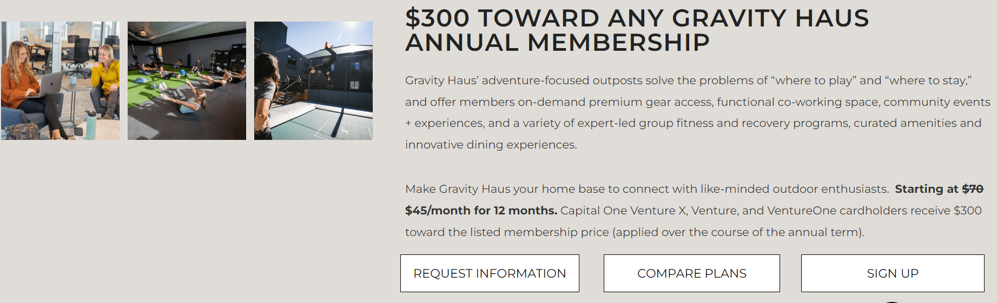The width and height of the screenshot is (997, 303).
Task: Select the bold $45/month for 12 months text
Action: coord(481,211)
